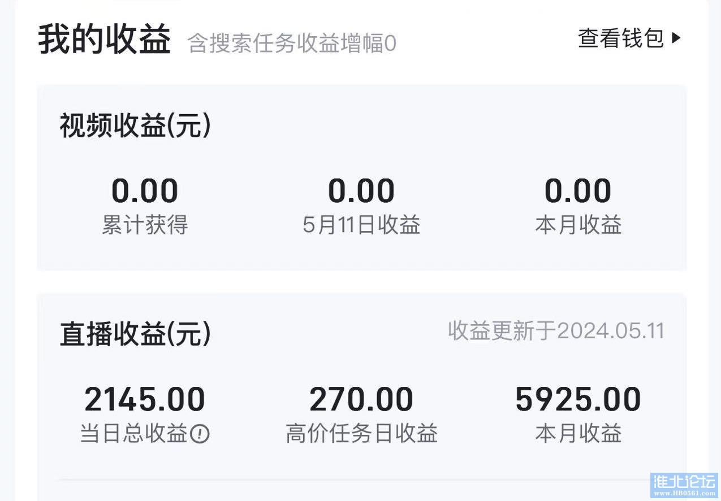Image resolution: width=721 pixels, height=501 pixels.
Task: Select 本月收益 label under 视频收益
Action: click(x=578, y=225)
